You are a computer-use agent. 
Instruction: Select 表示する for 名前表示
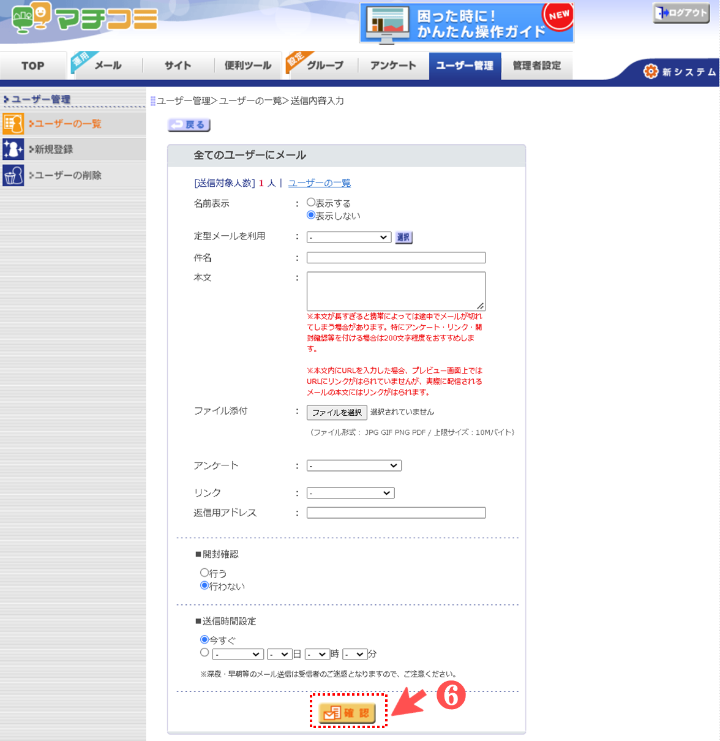[x=311, y=202]
